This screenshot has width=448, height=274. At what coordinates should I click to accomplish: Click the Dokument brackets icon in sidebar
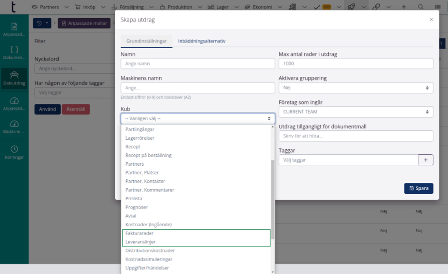point(14,53)
